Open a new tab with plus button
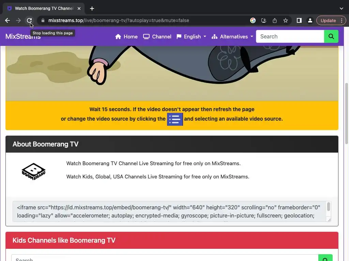 pos(92,8)
